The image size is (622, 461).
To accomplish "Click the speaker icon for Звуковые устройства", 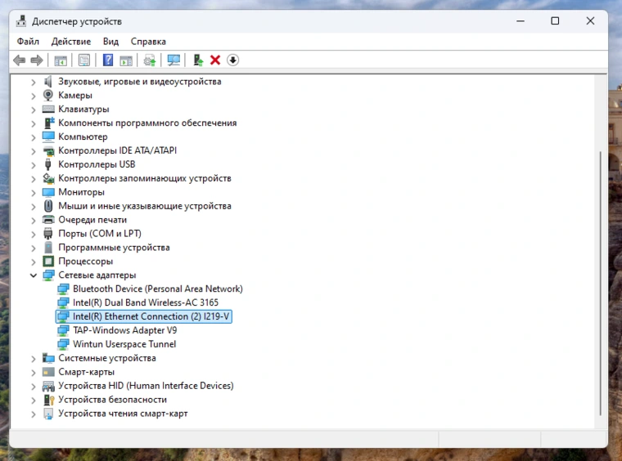I will [48, 81].
